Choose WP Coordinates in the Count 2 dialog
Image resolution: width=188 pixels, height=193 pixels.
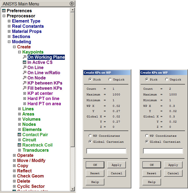click(147, 136)
